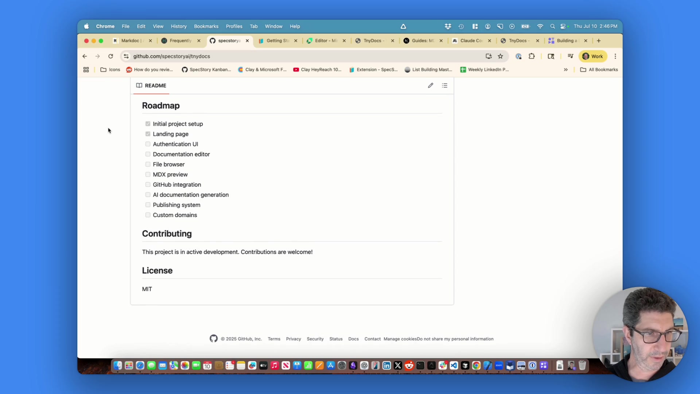This screenshot has width=700, height=394.
Task: Open the Chrome extensions puzzle icon
Action: click(532, 56)
